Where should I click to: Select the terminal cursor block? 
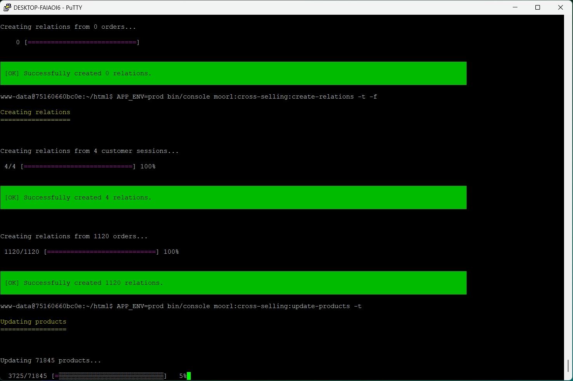click(189, 376)
